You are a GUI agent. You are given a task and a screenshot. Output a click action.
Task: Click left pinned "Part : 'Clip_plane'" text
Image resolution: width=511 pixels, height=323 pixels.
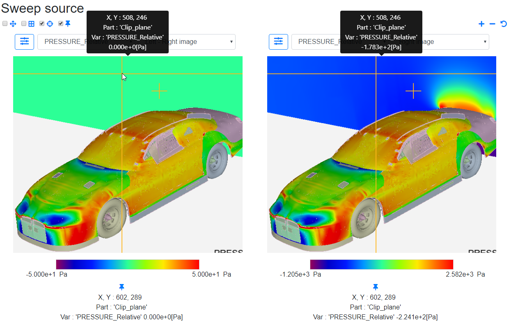[x=121, y=307]
